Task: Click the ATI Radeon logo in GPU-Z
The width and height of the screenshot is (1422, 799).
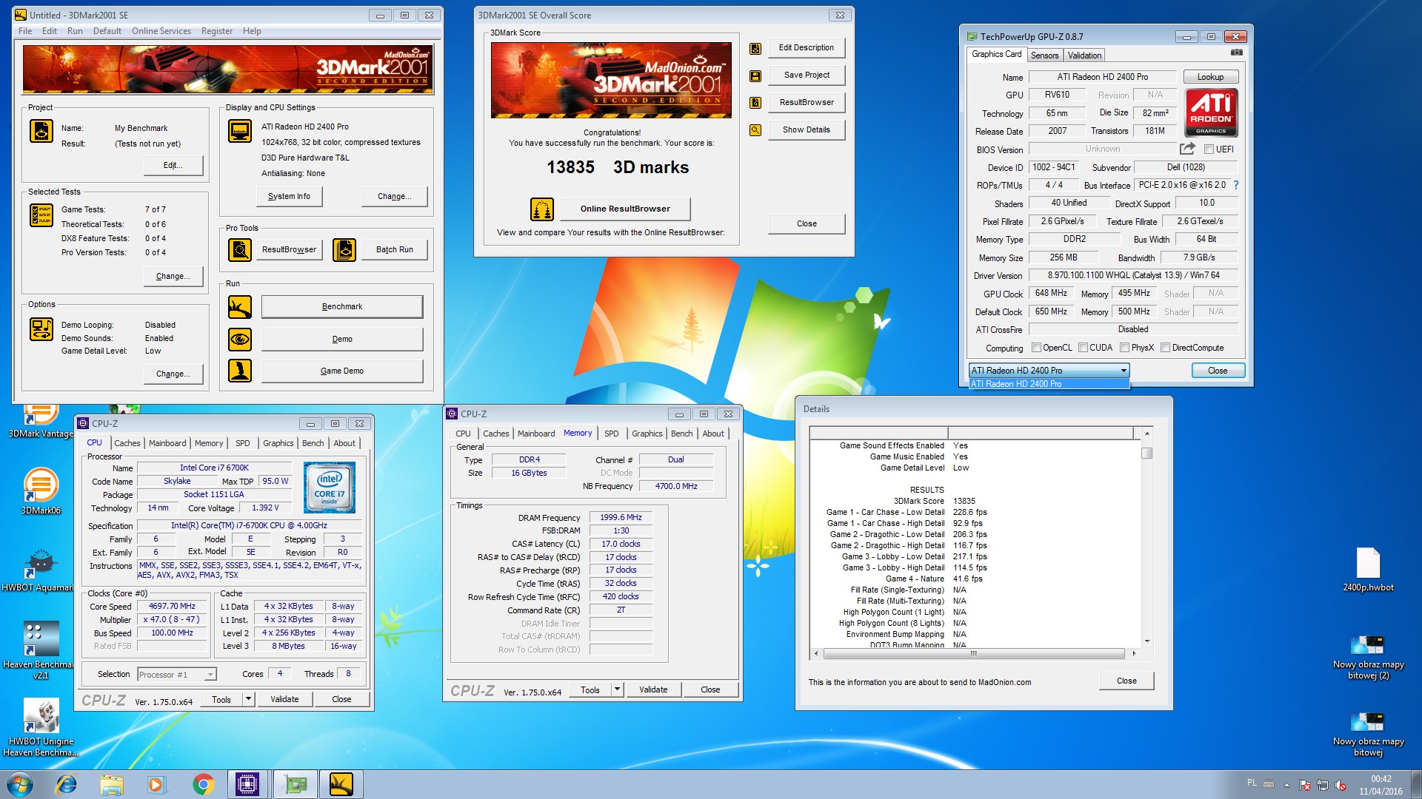Action: point(1211,112)
